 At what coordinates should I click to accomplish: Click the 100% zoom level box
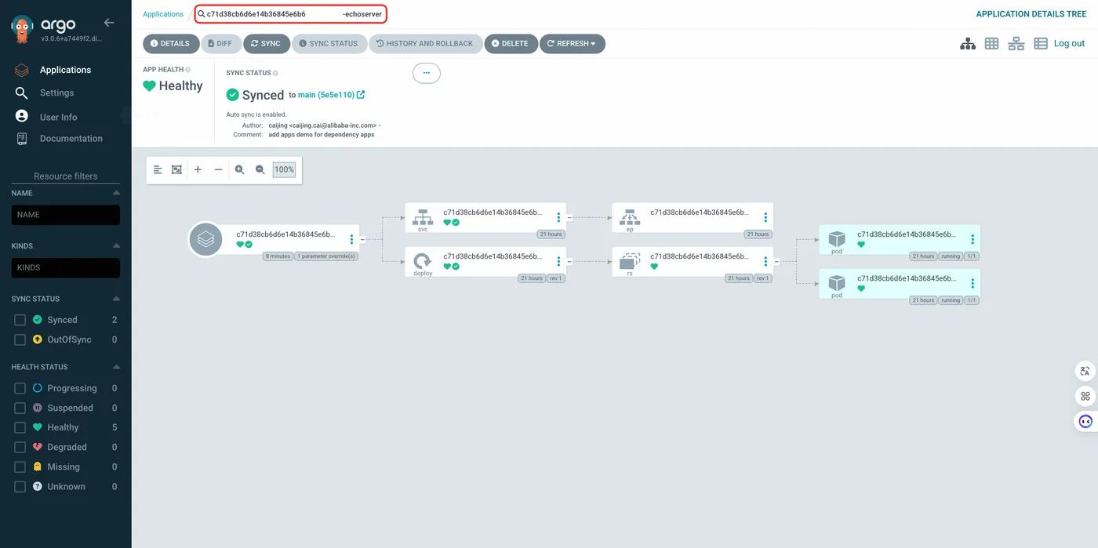point(284,169)
